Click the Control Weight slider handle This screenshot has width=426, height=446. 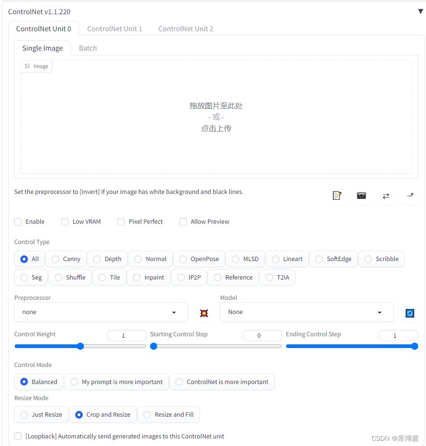click(x=80, y=346)
